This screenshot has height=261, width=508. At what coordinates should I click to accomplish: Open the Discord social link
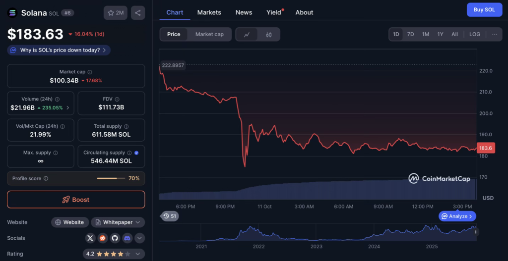127,238
